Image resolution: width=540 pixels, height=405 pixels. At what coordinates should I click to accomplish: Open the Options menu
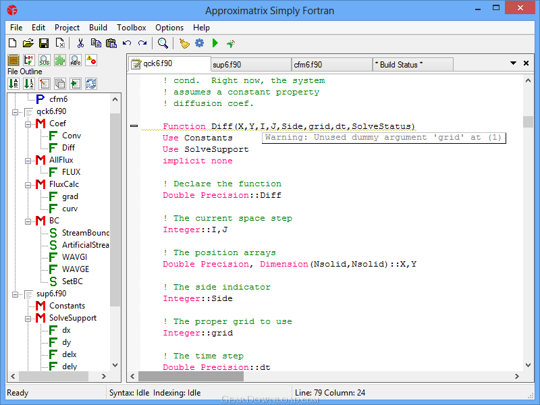169,28
